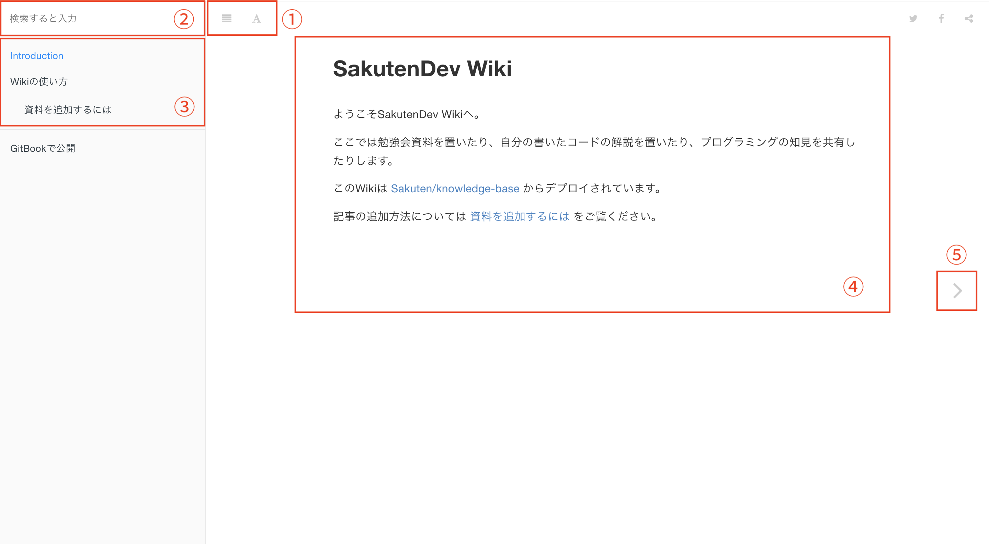Click circled number 3 annotation
Image resolution: width=989 pixels, height=544 pixels.
click(184, 107)
